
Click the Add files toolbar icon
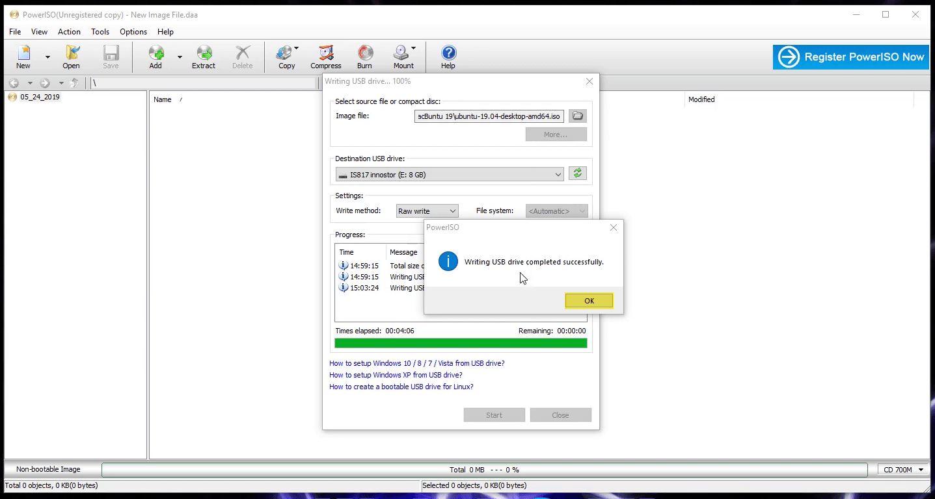(156, 57)
